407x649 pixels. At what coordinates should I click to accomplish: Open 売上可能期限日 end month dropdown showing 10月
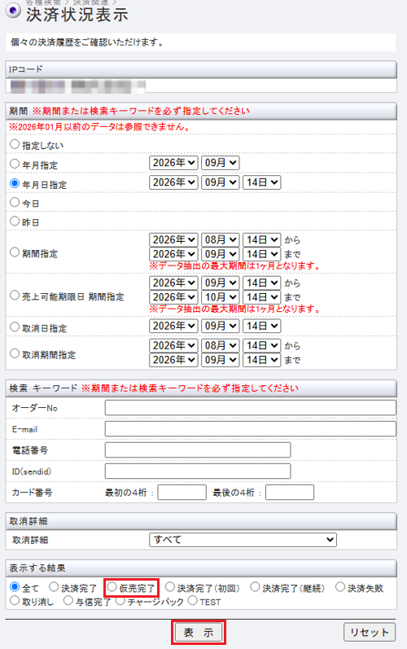coord(220,296)
